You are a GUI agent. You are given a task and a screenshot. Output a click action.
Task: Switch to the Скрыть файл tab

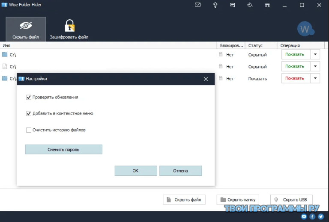[x=26, y=29]
